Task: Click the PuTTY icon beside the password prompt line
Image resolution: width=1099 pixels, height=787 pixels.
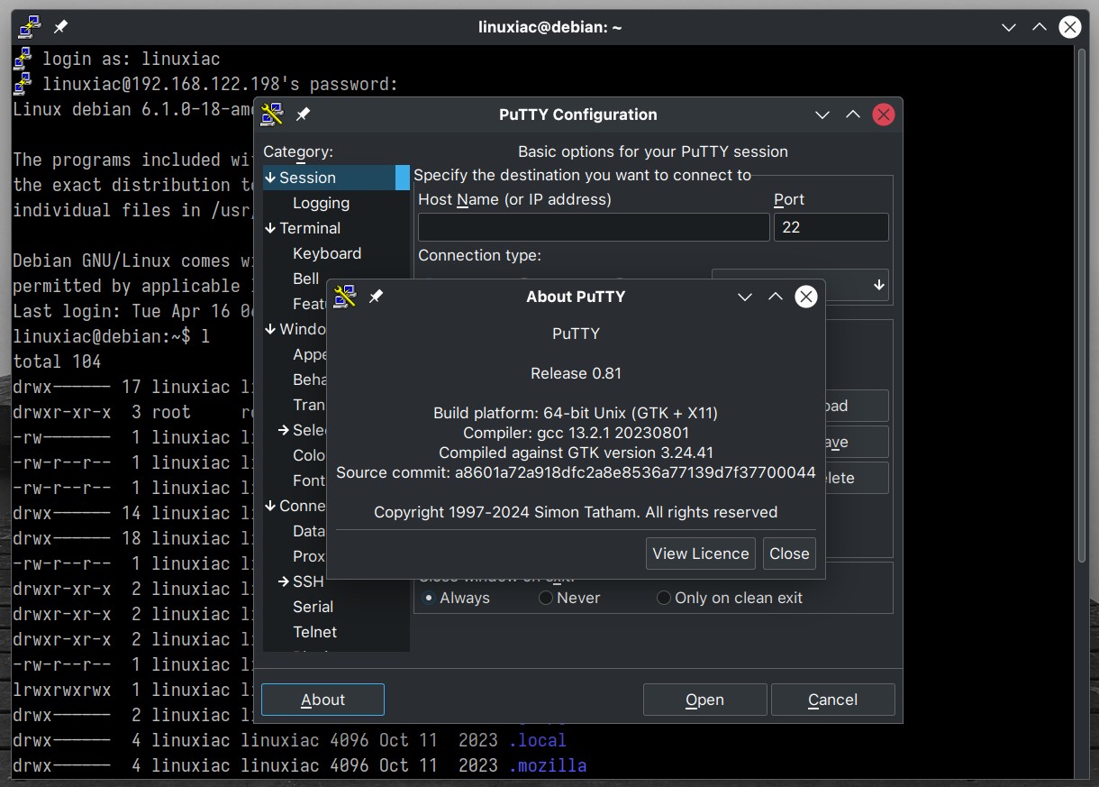Action: [23, 84]
